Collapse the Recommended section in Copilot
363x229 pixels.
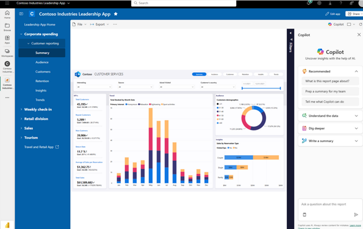(x=356, y=71)
